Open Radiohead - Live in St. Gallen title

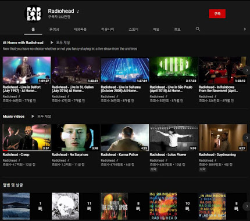(x=73, y=89)
